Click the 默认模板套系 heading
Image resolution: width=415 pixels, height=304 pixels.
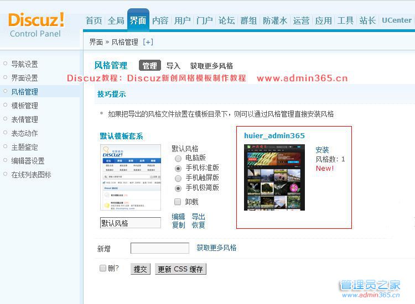pos(121,136)
